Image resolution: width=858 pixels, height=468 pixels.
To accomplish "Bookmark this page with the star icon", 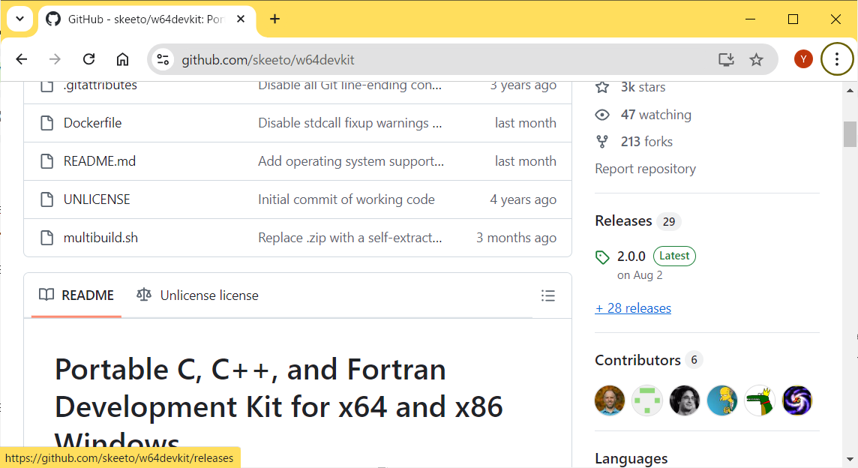I will (756, 60).
